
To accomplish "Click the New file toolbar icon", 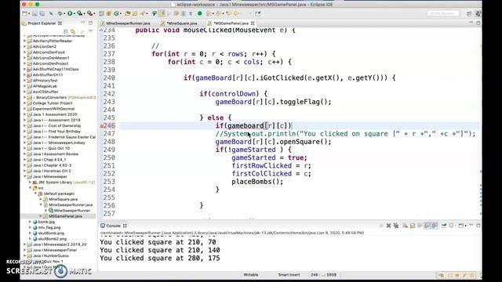I will 24,13.
